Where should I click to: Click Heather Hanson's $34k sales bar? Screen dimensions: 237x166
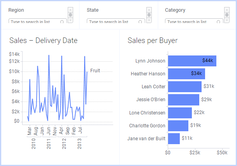[x=186, y=73]
